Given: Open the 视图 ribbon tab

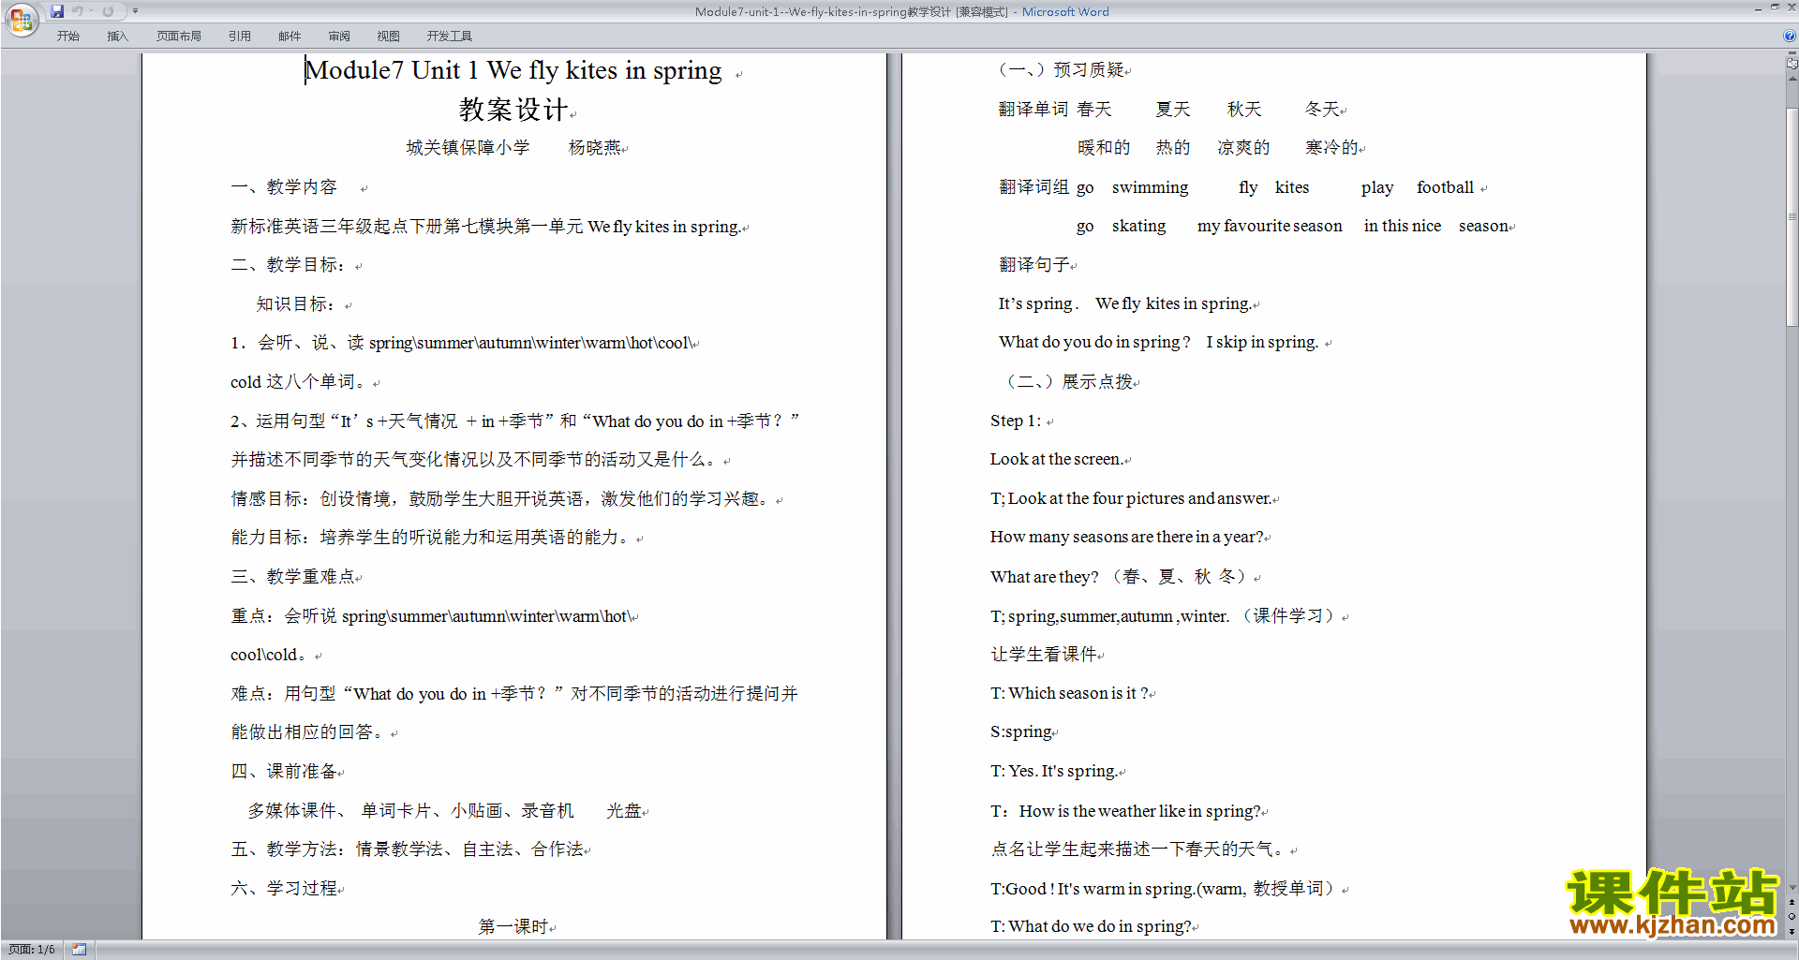Looking at the screenshot, I should coord(388,37).
